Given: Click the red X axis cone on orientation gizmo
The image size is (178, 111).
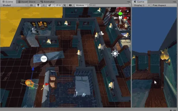Looking at the screenshot, I should click(125, 18).
